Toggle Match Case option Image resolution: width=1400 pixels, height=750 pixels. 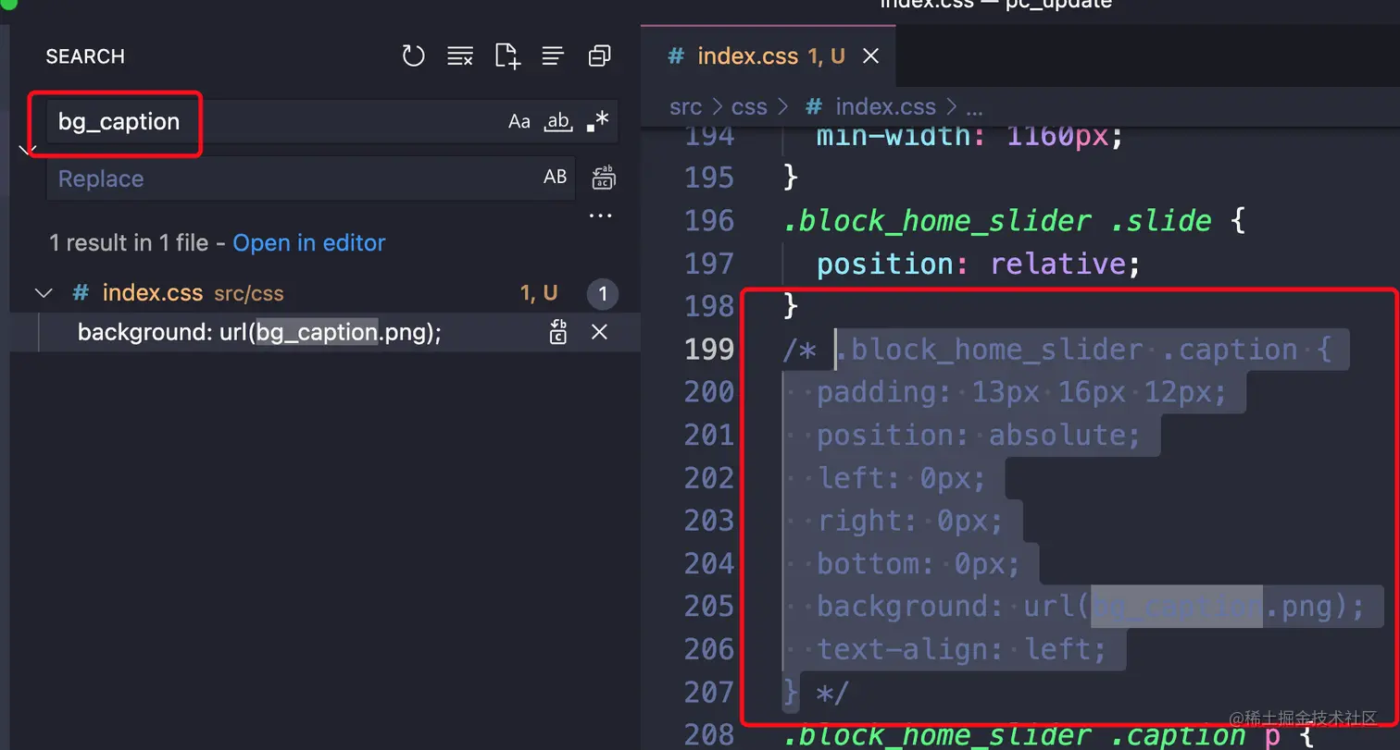coord(519,122)
